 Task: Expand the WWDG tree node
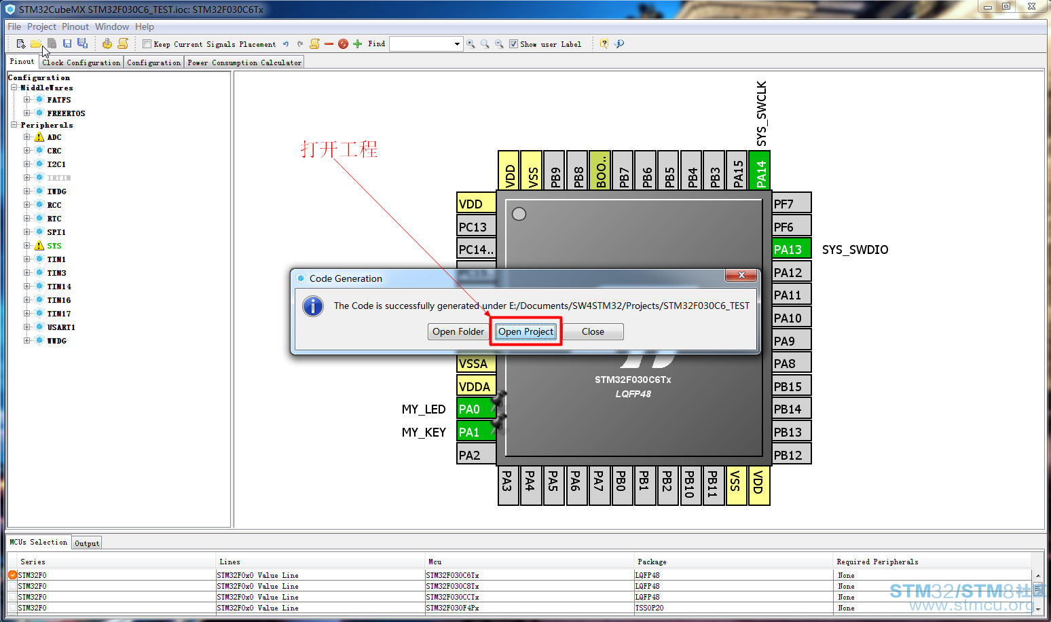coord(27,341)
